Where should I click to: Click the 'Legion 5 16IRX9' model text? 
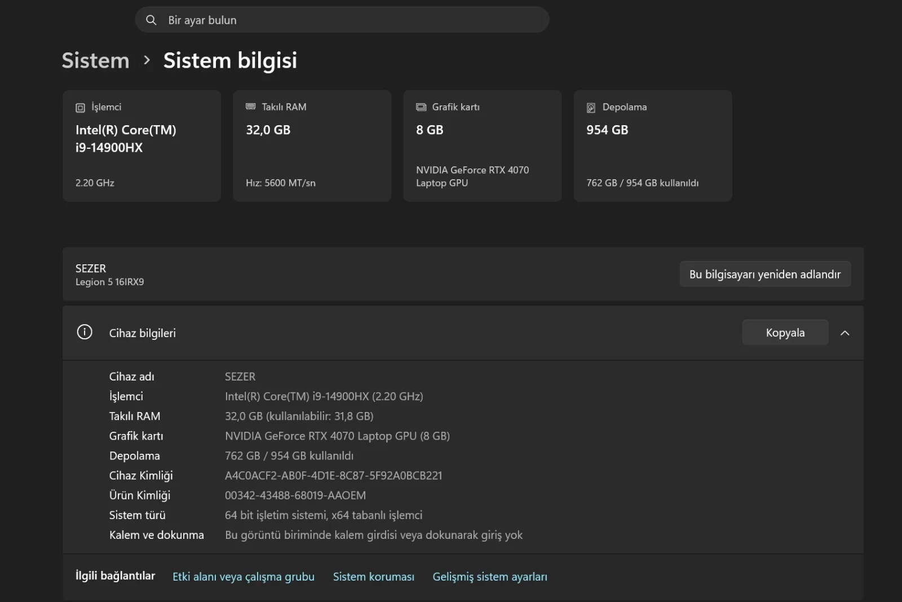(109, 282)
